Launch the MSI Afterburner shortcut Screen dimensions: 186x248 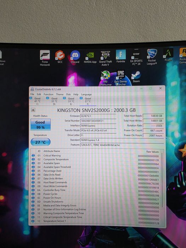[x=106, y=78]
